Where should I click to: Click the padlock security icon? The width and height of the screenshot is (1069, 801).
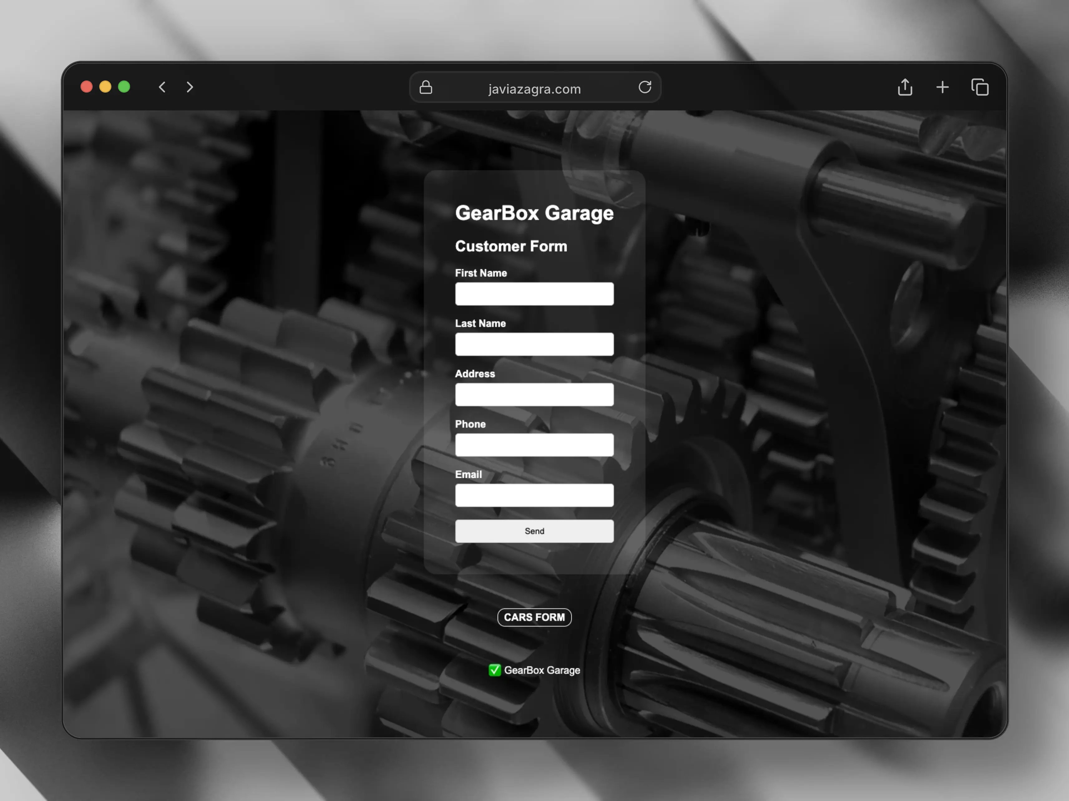pyautogui.click(x=426, y=87)
